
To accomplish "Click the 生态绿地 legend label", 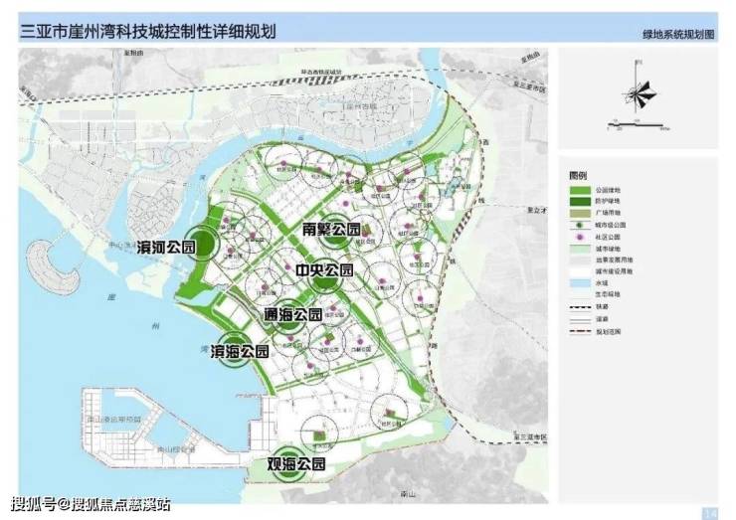I will pyautogui.click(x=608, y=294).
